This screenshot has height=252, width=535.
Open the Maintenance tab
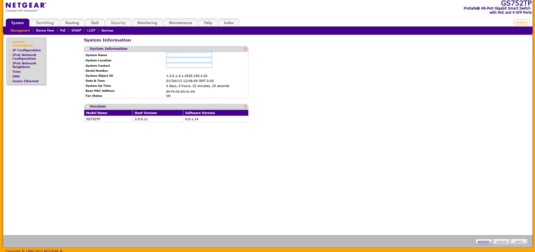pos(180,23)
